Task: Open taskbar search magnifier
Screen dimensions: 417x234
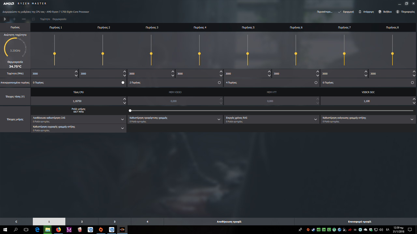Action: click(x=16, y=230)
